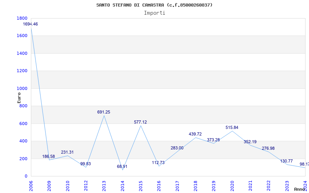Click the 515.84 data point label
The width and height of the screenshot is (309, 193).
pyautogui.click(x=232, y=127)
